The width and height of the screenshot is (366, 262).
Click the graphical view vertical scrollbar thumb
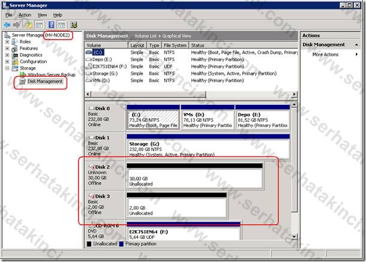(295, 160)
